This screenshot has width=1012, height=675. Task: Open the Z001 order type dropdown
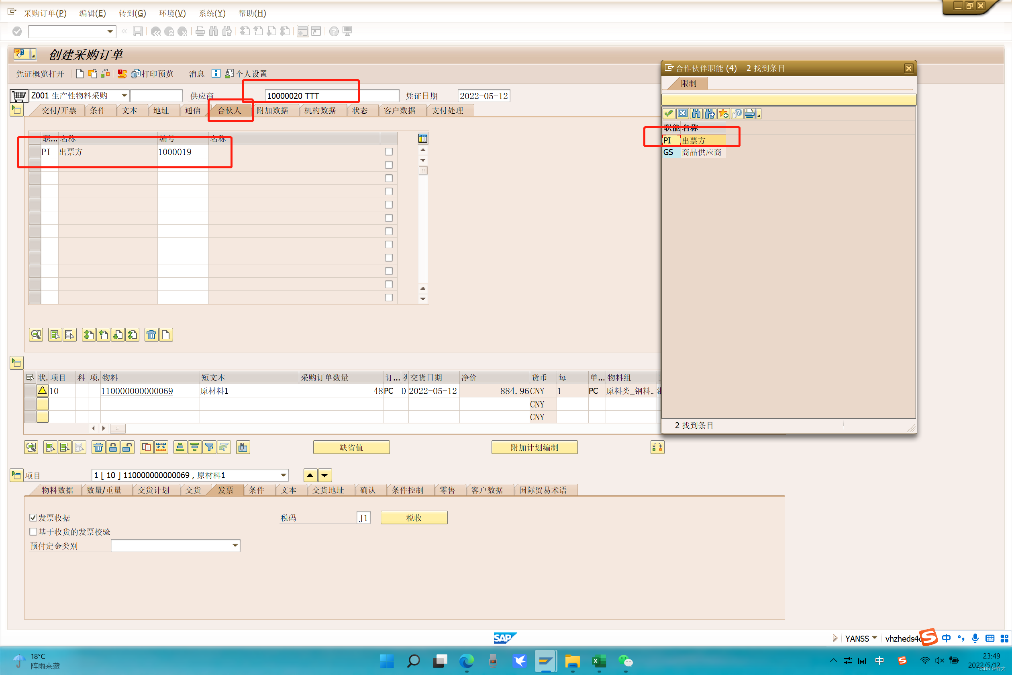point(124,95)
